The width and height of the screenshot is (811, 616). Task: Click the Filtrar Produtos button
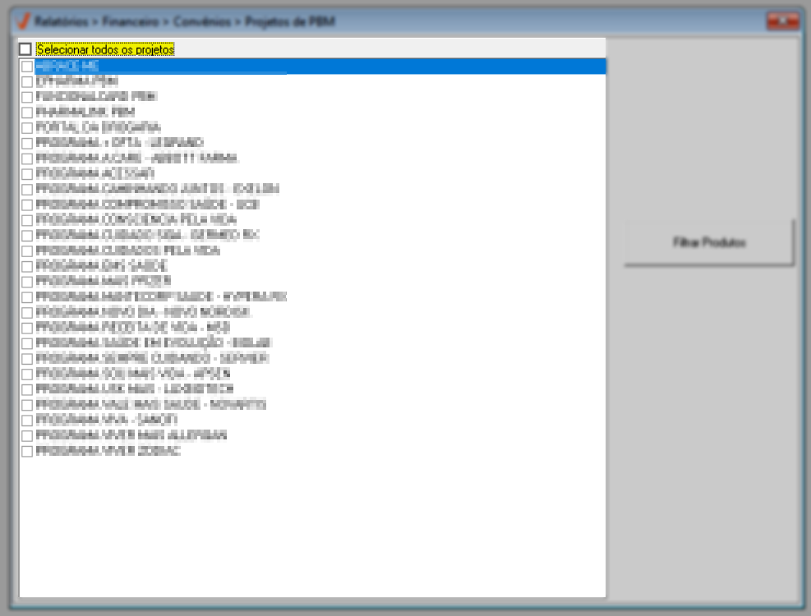tap(708, 242)
